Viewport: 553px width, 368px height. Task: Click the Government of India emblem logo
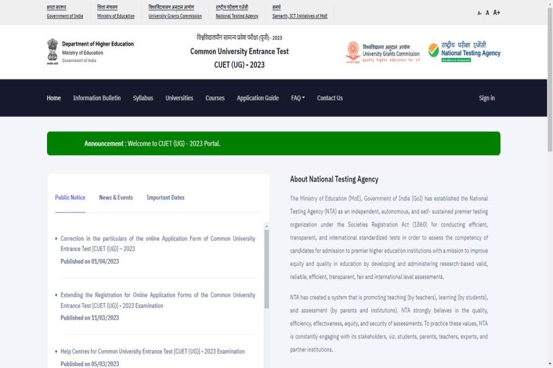pyautogui.click(x=52, y=51)
